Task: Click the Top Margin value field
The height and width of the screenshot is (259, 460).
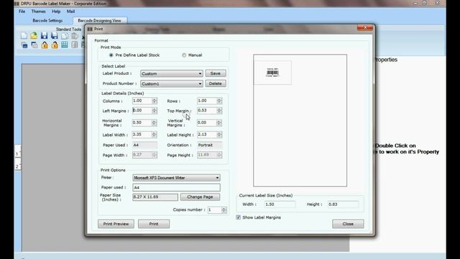Action: coord(207,110)
